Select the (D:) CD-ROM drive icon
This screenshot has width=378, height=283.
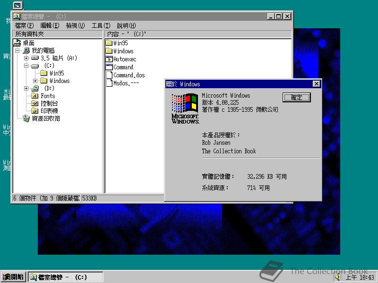(x=35, y=88)
